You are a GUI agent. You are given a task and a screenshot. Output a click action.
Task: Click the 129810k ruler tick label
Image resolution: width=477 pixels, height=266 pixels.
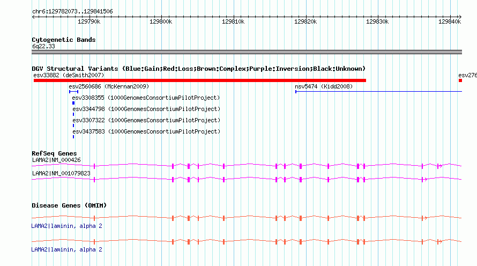233,21
